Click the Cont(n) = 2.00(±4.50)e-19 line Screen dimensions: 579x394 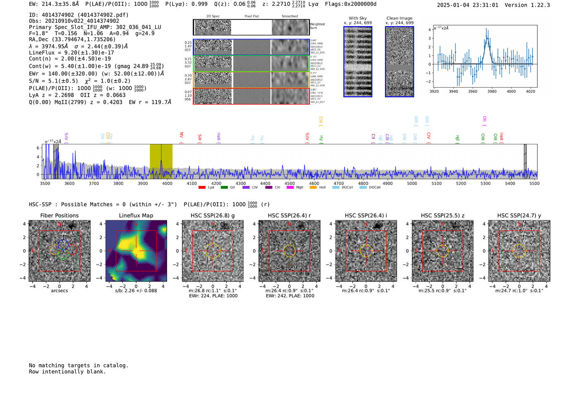[70, 59]
